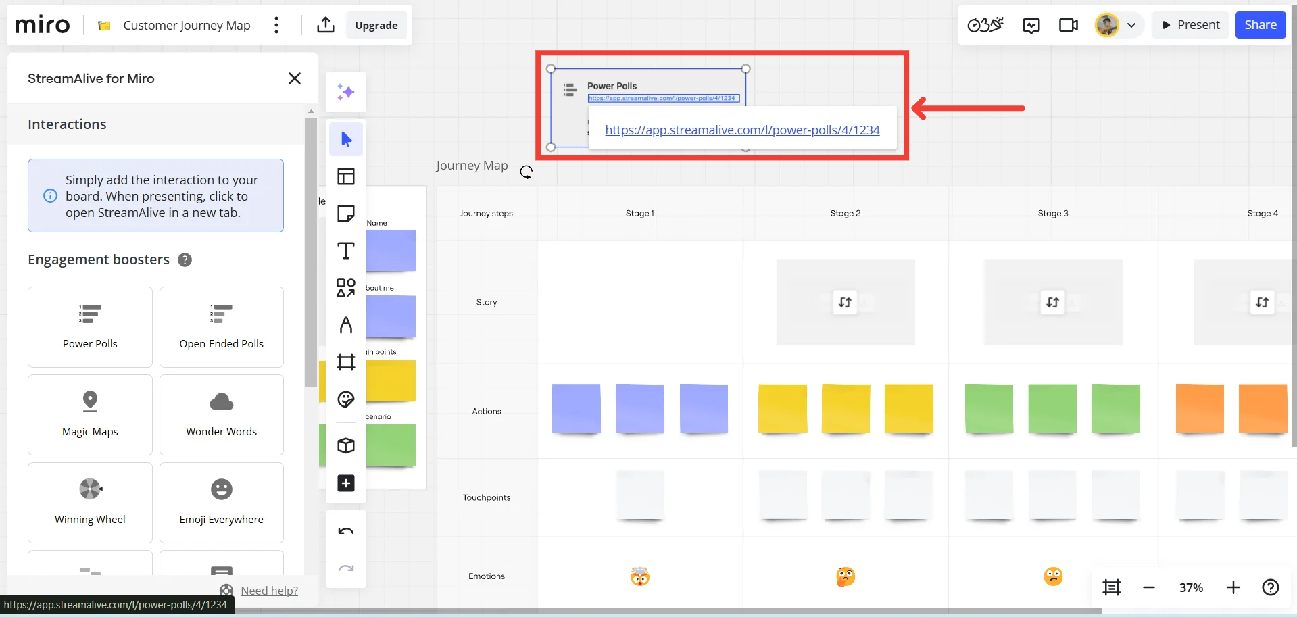Click the user profile avatar
The height and width of the screenshot is (617, 1297).
point(1106,25)
